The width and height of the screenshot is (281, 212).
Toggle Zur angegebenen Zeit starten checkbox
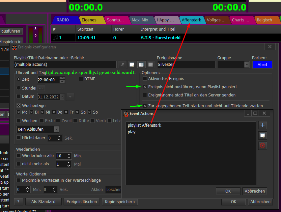tap(145, 106)
